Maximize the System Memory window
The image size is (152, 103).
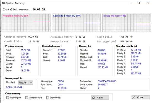pyautogui.click(x=139, y=3)
